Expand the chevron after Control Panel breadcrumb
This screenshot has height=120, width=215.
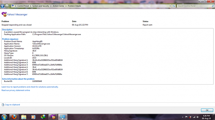click(x=31, y=6)
